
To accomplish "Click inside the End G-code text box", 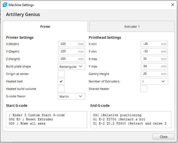I will [131, 119].
